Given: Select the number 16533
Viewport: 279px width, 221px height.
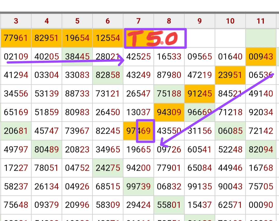Looking at the screenshot, I should click(x=169, y=57).
